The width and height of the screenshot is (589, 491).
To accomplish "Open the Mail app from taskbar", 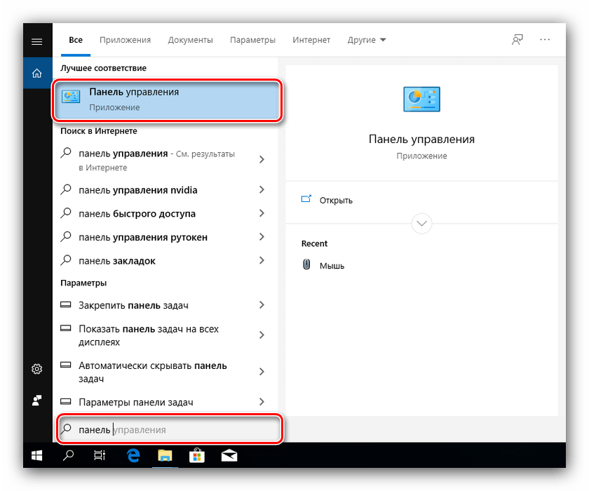I will pos(229,456).
